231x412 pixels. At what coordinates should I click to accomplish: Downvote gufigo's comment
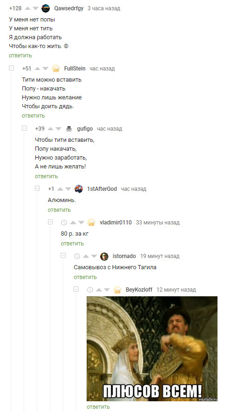click(x=58, y=129)
